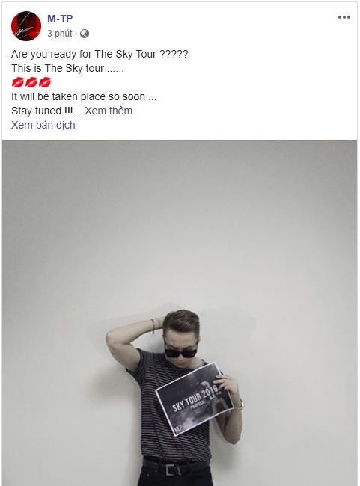
Task: Click the man's black sunglasses in photo
Action: click(x=180, y=352)
